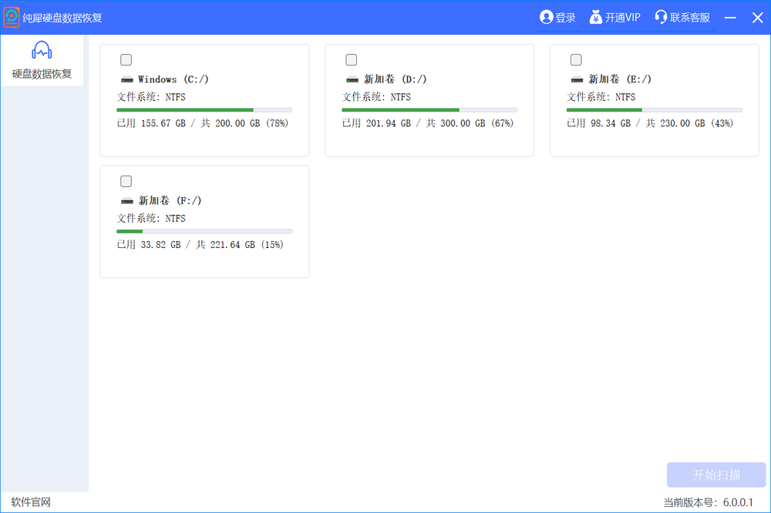Image resolution: width=771 pixels, height=513 pixels.
Task: Click the C:/ drive usage bar
Action: point(204,110)
